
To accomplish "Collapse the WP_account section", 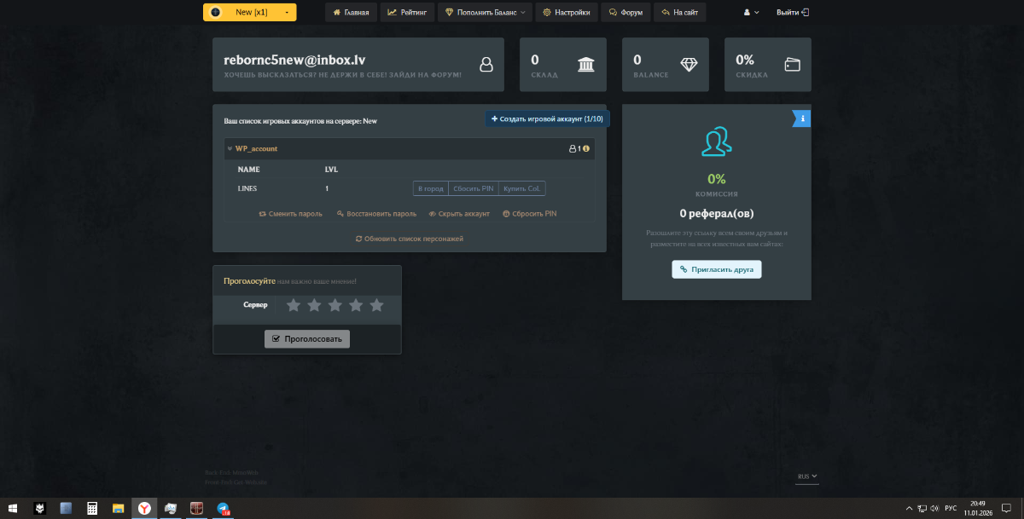I will pyautogui.click(x=230, y=148).
